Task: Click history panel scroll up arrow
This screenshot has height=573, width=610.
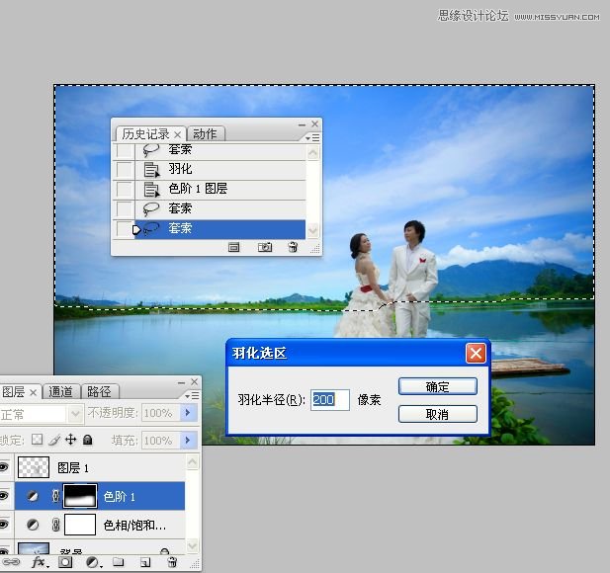Action: click(312, 153)
